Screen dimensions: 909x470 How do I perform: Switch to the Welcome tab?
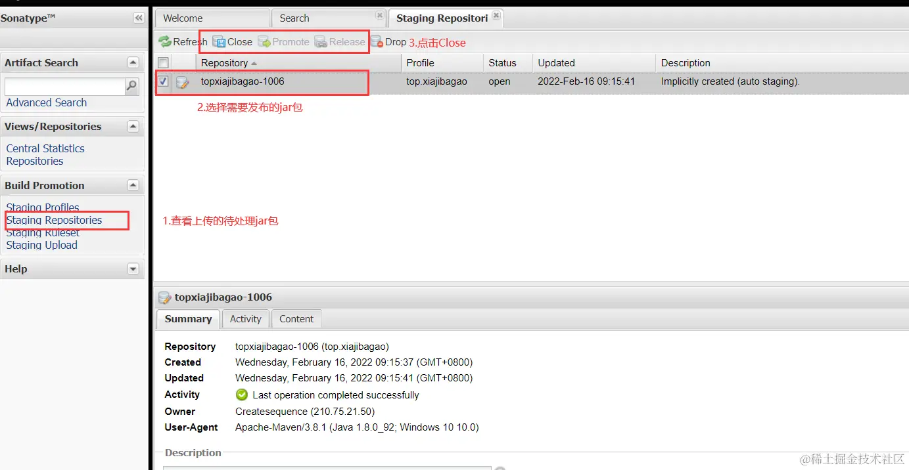tap(212, 18)
